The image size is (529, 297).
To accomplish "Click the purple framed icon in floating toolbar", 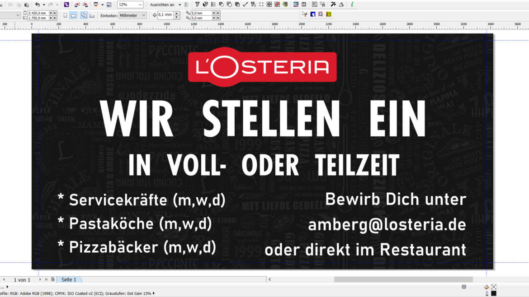I will click(321, 14).
